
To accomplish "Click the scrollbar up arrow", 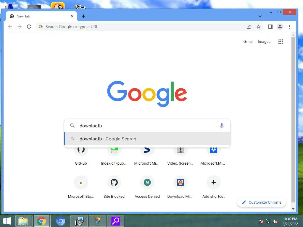I will (x=293, y=35).
